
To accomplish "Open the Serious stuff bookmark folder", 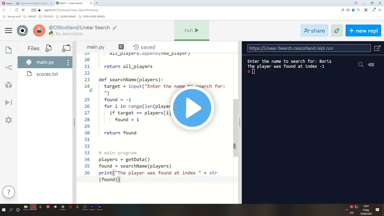I will tap(12, 16).
